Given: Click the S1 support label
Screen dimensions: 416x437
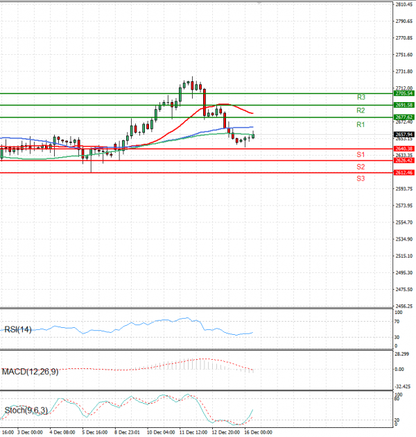Looking at the screenshot, I should click(x=361, y=154).
